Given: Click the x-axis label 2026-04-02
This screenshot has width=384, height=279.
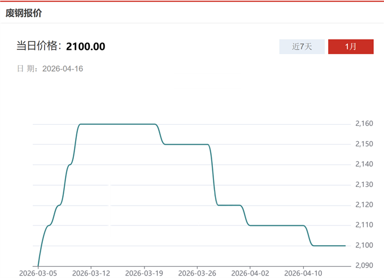Looking at the screenshot, I should pyautogui.click(x=250, y=273).
